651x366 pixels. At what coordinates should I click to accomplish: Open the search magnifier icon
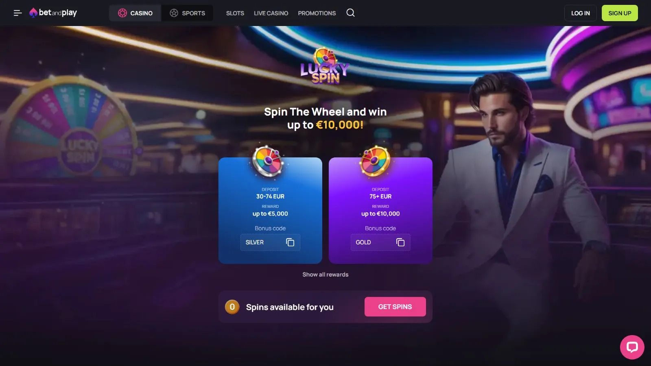[x=350, y=13]
